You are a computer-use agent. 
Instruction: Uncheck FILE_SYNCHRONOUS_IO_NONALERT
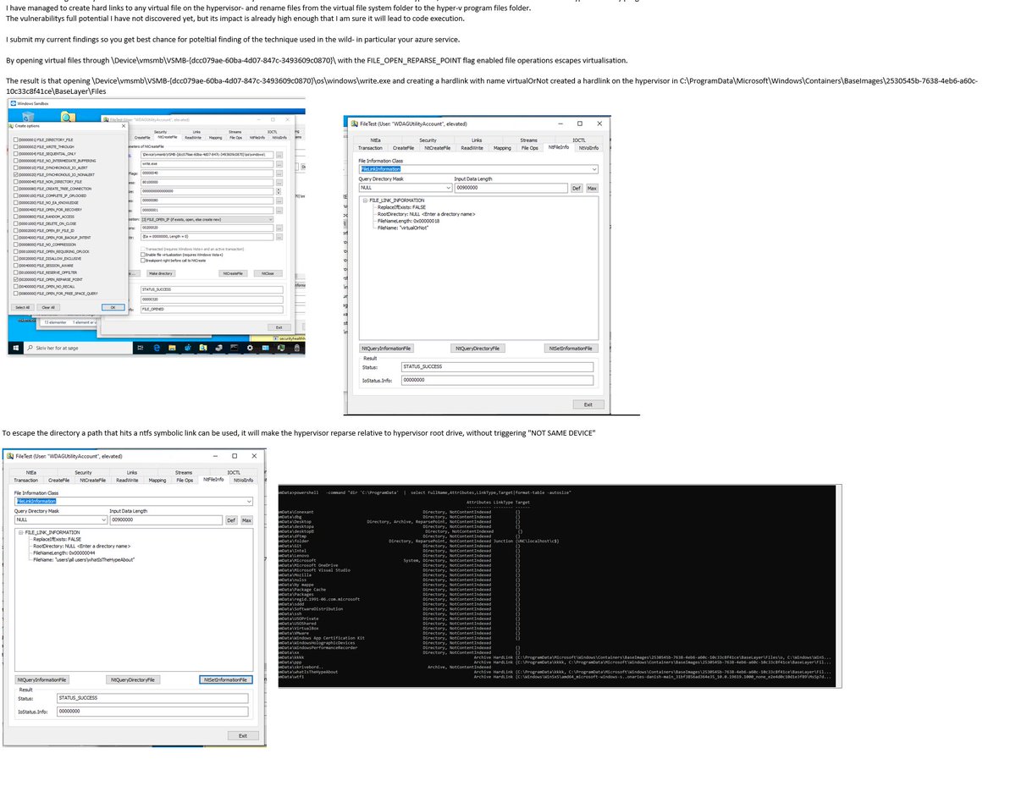pos(15,174)
